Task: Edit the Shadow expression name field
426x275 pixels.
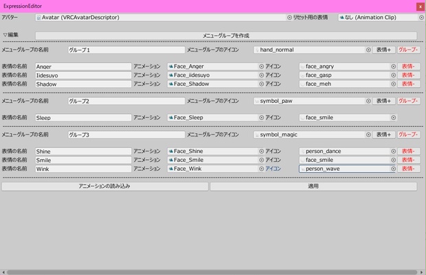Action: tap(83, 84)
